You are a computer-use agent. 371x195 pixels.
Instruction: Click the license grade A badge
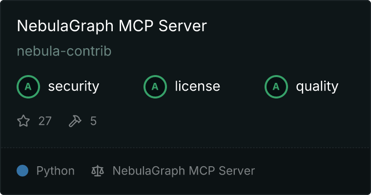pyautogui.click(x=155, y=87)
